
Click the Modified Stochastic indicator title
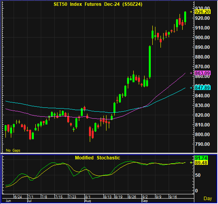(x=98, y=158)
